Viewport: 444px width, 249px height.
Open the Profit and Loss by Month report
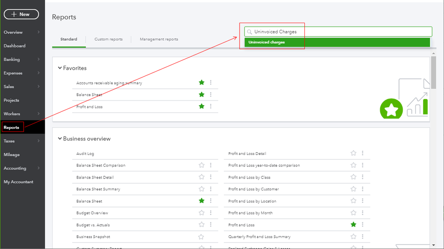tap(250, 213)
